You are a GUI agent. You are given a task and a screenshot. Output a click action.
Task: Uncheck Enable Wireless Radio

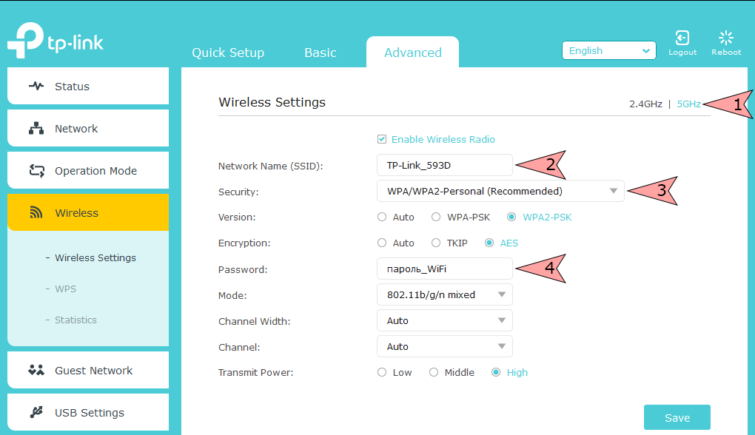(x=382, y=139)
